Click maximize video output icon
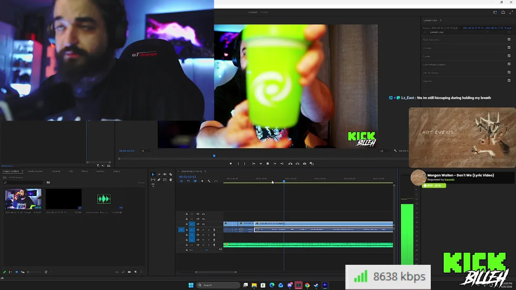 [511, 12]
